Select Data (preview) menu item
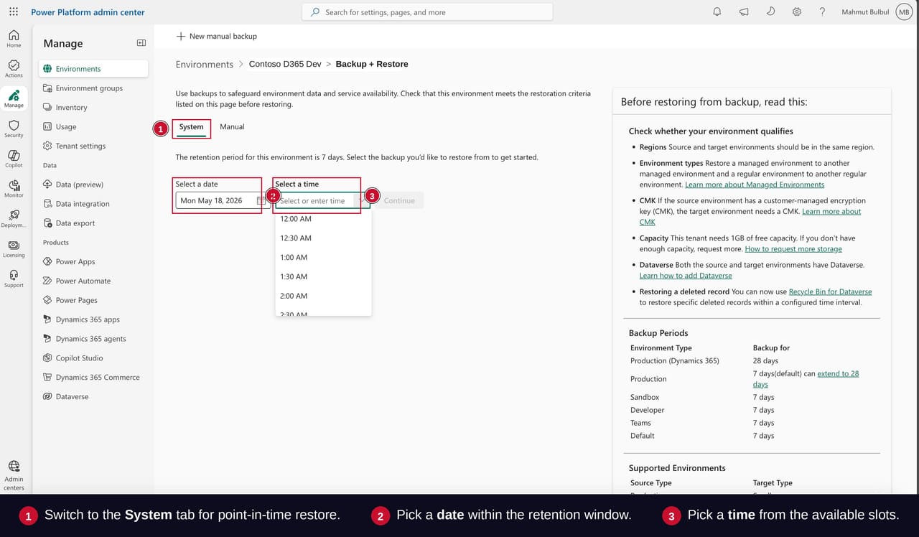Screen dimensions: 919x537 point(93,185)
